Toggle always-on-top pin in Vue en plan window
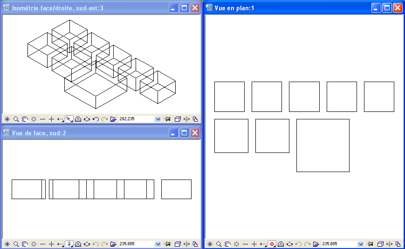 click(371, 244)
